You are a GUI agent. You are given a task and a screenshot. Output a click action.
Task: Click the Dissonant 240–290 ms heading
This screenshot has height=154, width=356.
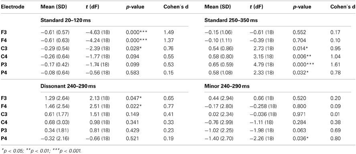[66, 86]
